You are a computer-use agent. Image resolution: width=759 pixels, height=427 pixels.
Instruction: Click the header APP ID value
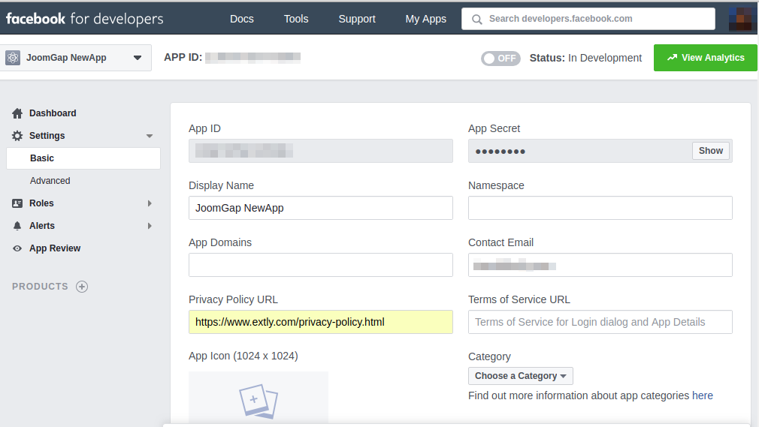(252, 58)
